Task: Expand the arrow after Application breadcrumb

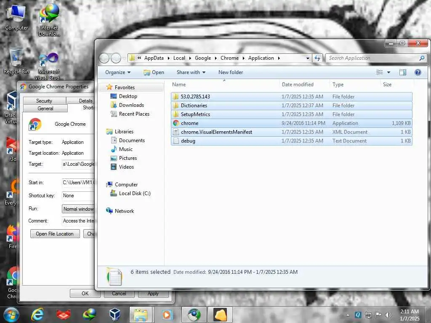Action: 279,58
